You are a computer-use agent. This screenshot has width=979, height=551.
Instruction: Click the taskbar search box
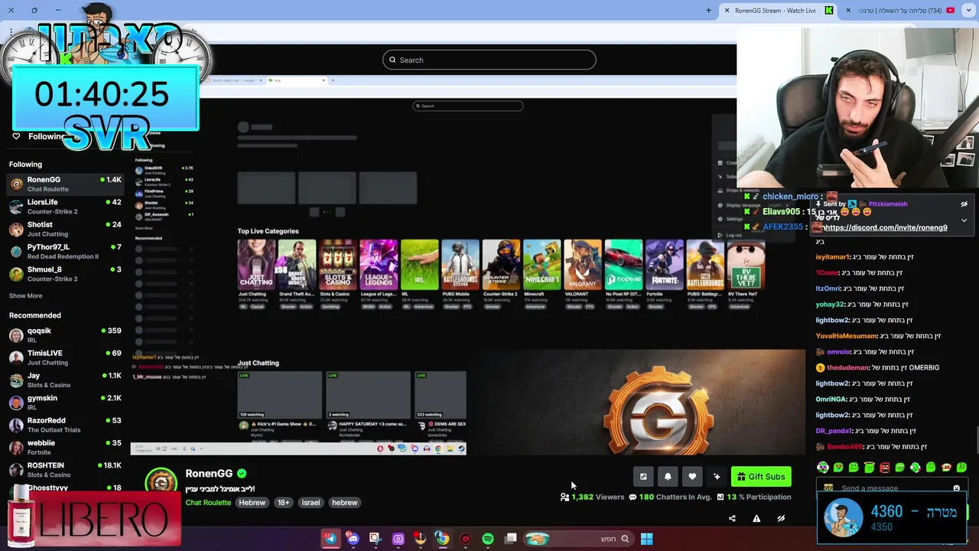(x=577, y=539)
